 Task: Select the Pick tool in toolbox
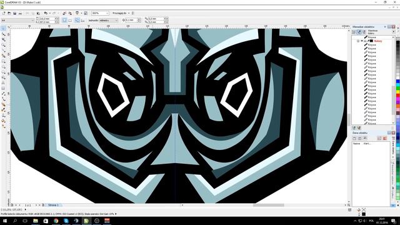click(3, 29)
